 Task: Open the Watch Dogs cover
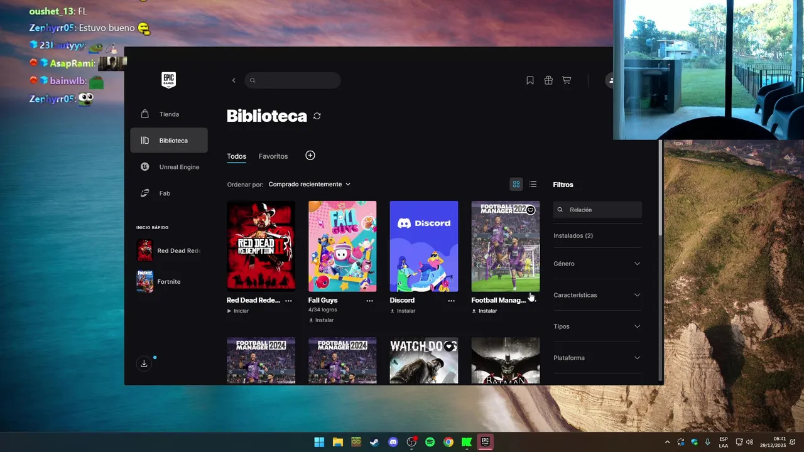coord(424,360)
